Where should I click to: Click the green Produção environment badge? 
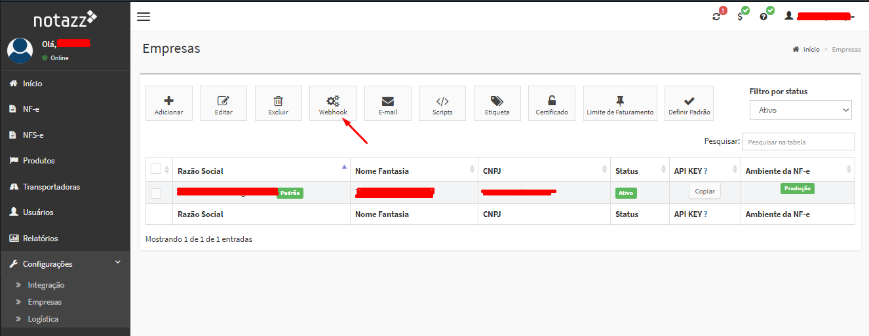tap(798, 188)
